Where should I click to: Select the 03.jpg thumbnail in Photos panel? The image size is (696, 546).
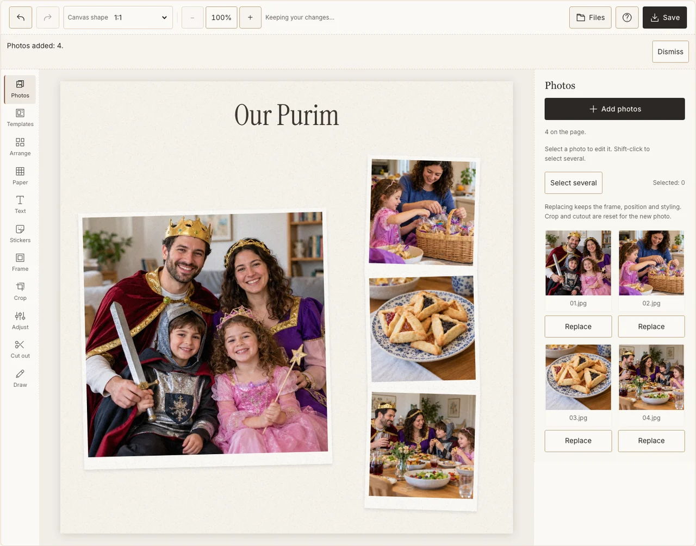tap(578, 377)
